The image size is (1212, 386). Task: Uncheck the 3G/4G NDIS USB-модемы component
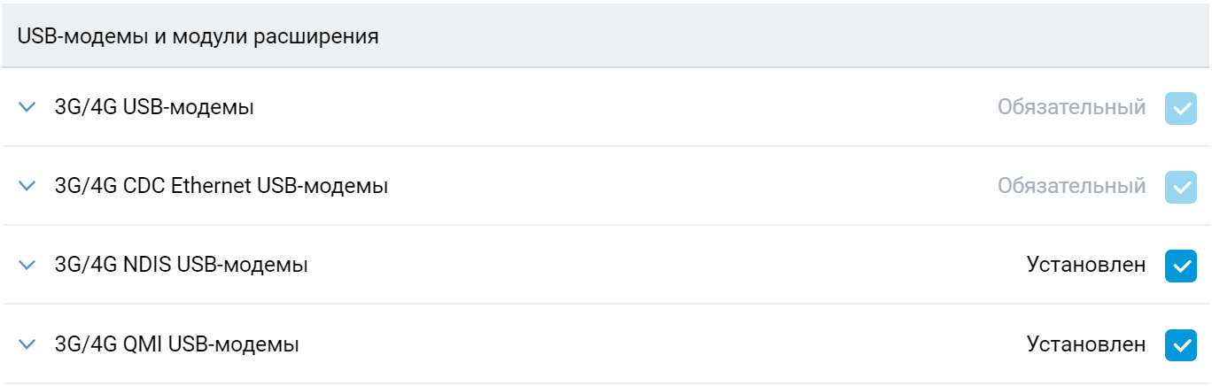1180,266
